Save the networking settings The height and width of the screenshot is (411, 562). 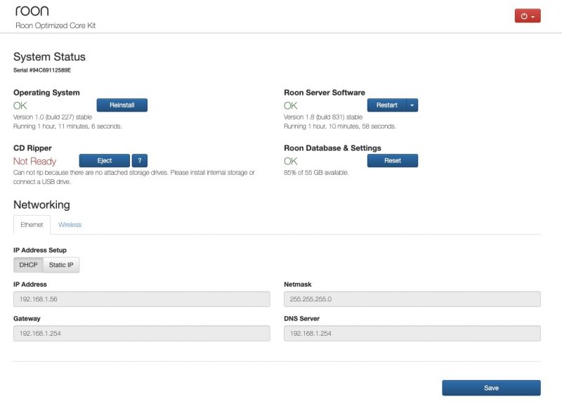point(491,388)
